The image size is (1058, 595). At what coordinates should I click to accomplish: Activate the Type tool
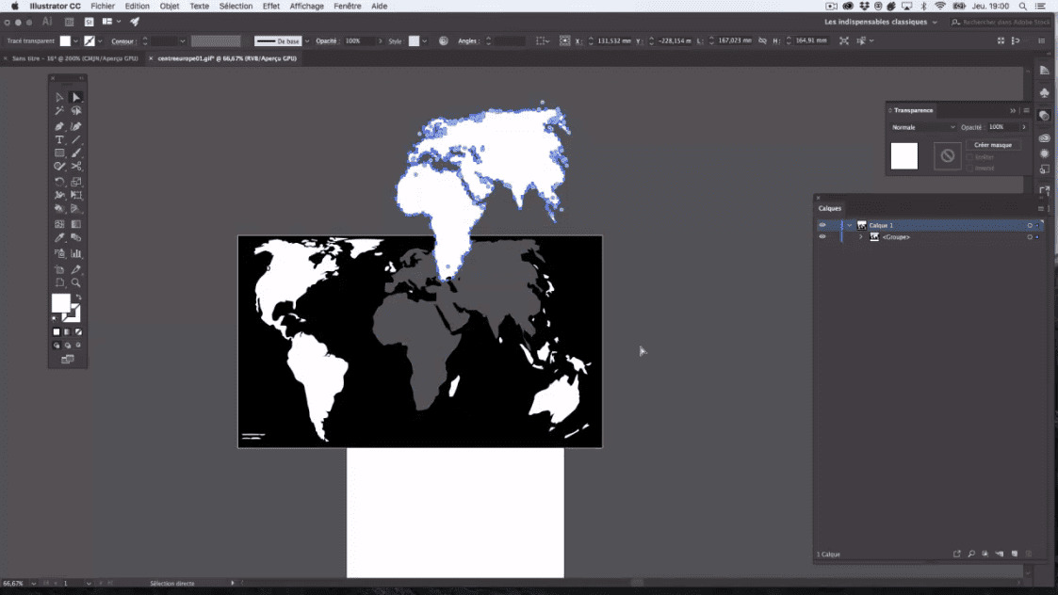(58, 139)
